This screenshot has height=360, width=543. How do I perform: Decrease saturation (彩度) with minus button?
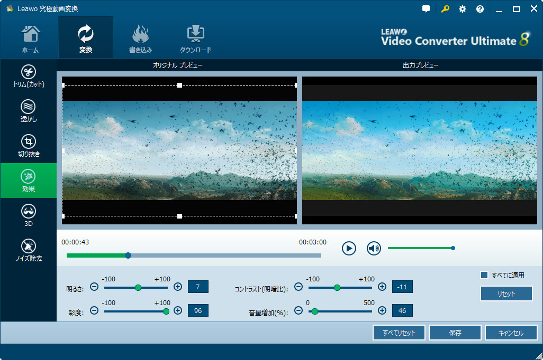94,310
